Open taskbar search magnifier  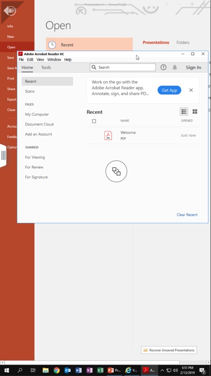click(20, 370)
